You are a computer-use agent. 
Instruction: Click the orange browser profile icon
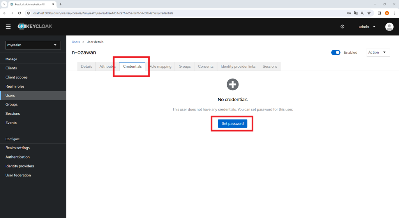[387, 13]
